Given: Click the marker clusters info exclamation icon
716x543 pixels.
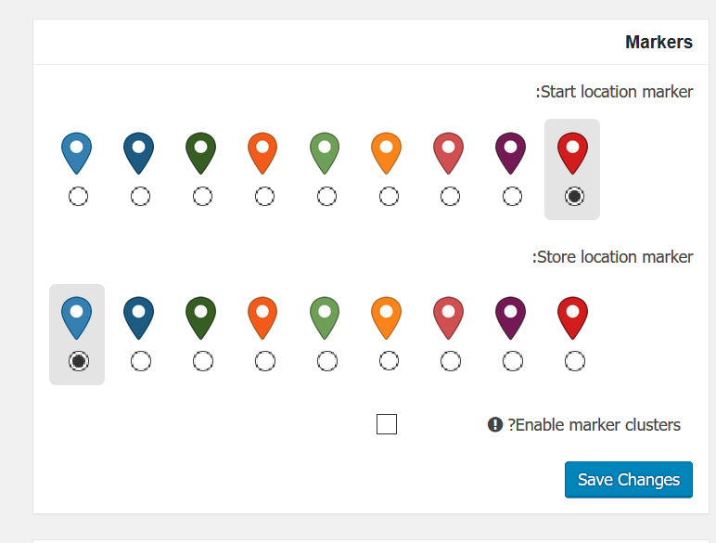Looking at the screenshot, I should pos(495,424).
